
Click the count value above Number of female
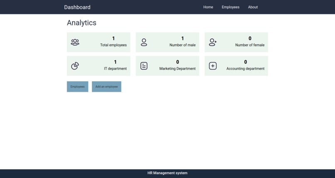click(250, 38)
